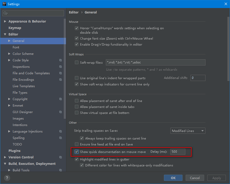
Task: Click the project-level icon beside File and Code Templates
Action: coord(60,73)
